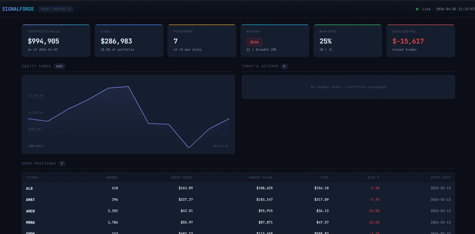Click the STOP column header
Screen dimensions: 475x234
click(324, 177)
